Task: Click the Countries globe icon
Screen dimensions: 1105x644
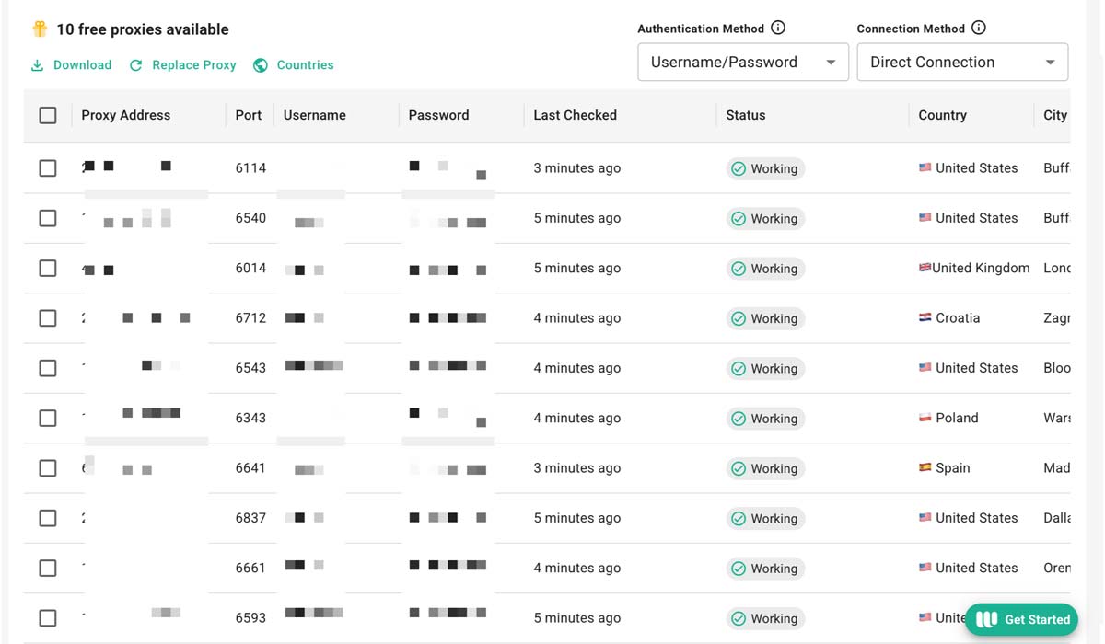Action: click(x=261, y=65)
